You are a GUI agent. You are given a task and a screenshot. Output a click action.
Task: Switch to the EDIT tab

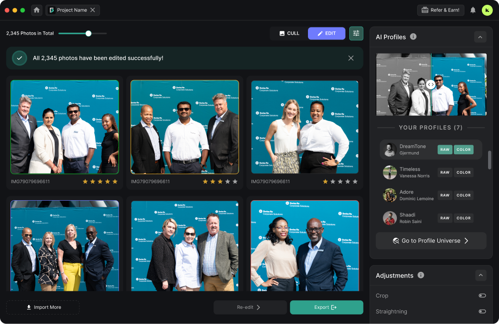326,33
